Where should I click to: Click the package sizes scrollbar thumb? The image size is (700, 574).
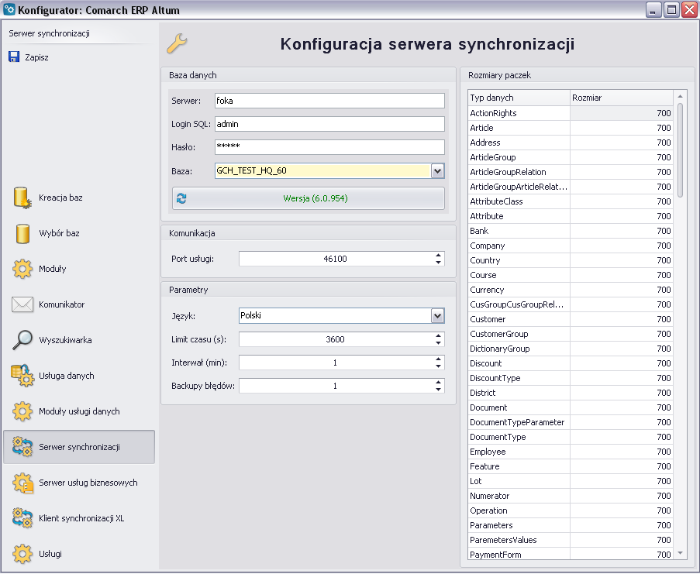pos(680,150)
